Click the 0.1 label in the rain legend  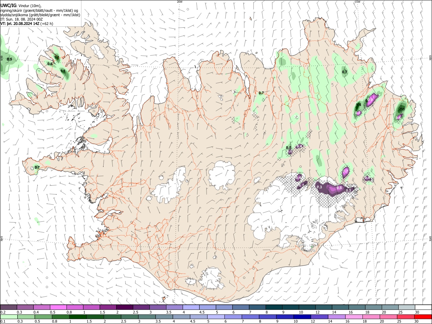(3, 321)
